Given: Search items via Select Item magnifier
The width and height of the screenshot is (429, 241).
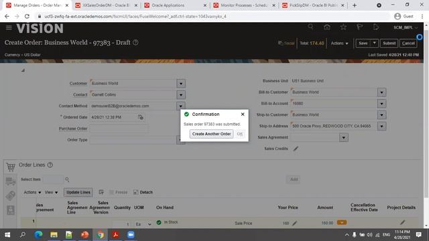Looking at the screenshot, I should coord(67,179).
